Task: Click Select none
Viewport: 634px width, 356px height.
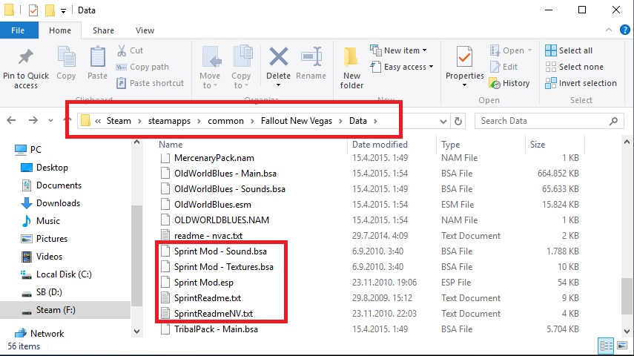Action: [574, 67]
